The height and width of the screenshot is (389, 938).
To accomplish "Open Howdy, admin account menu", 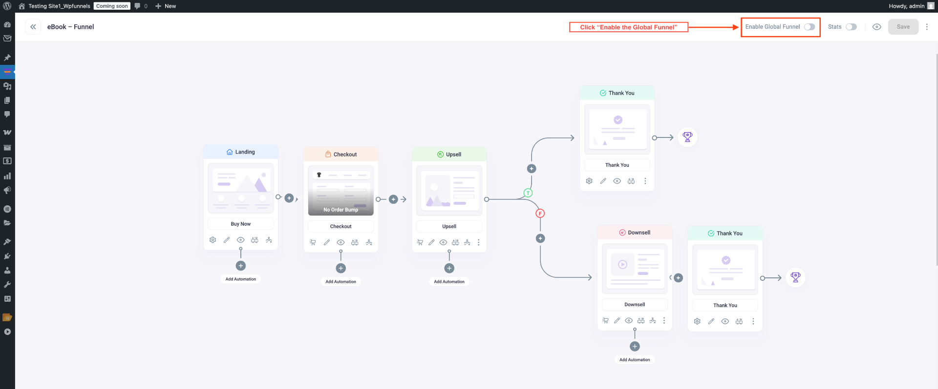I will 911,6.
